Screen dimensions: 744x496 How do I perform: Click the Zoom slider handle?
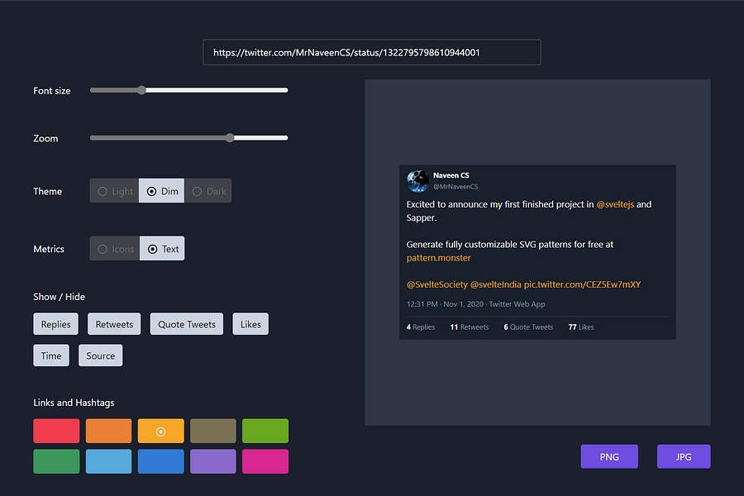pos(230,138)
